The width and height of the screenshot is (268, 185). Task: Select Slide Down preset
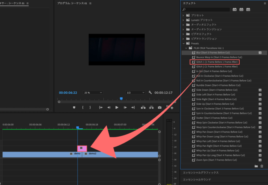(217, 90)
